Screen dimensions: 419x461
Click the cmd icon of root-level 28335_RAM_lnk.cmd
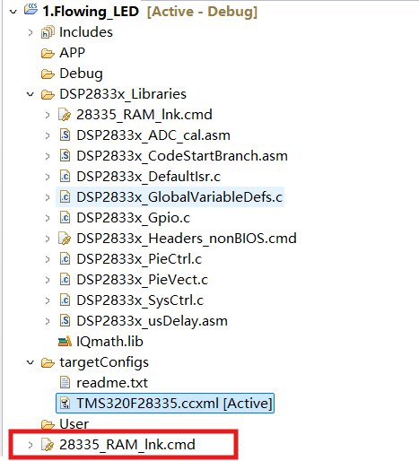click(x=48, y=445)
